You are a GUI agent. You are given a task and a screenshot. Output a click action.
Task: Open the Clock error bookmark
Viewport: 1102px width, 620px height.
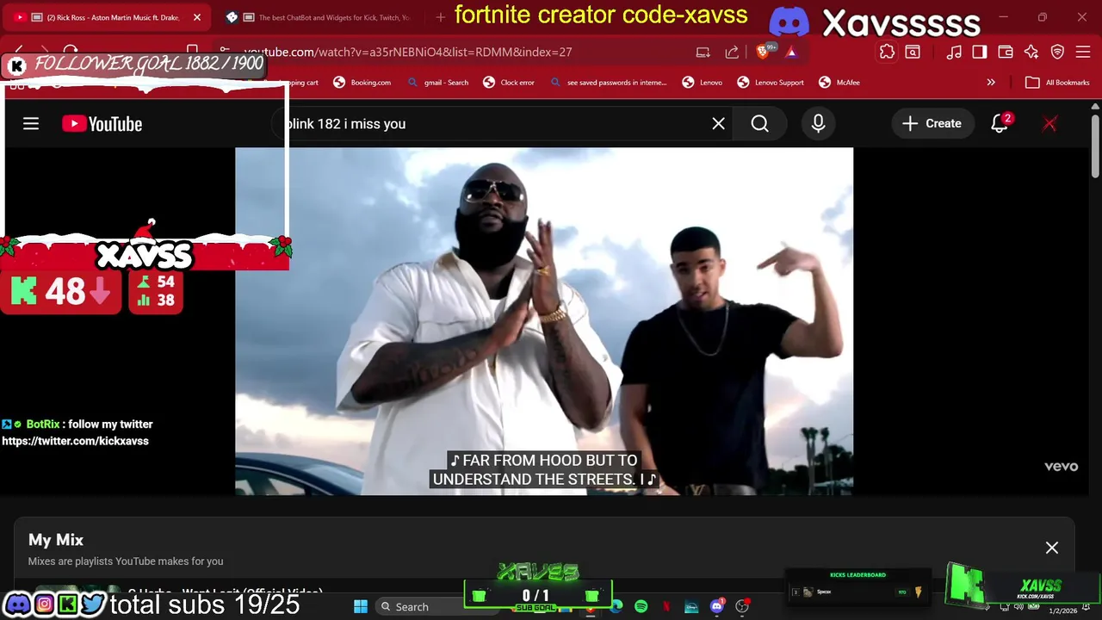point(509,83)
